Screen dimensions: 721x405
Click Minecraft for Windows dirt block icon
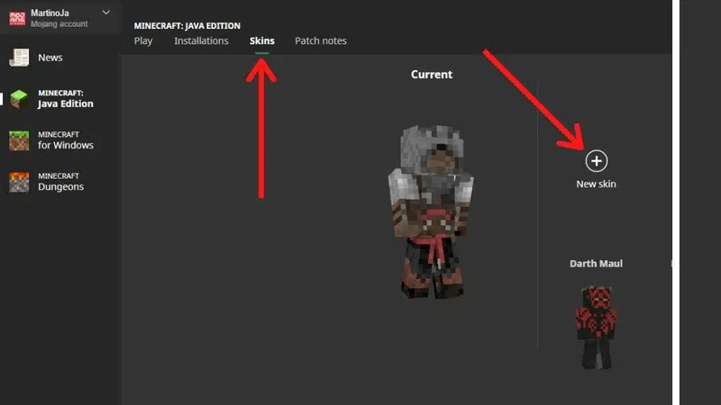click(x=19, y=140)
